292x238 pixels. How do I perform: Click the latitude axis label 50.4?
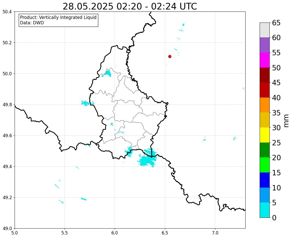(7, 12)
